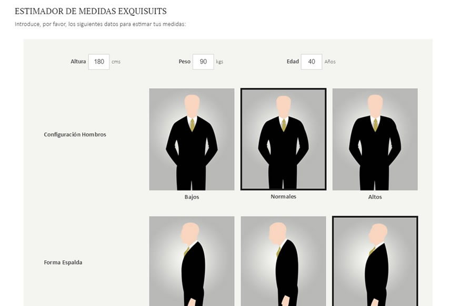Click the Altos label
451x306 pixels.
375,197
